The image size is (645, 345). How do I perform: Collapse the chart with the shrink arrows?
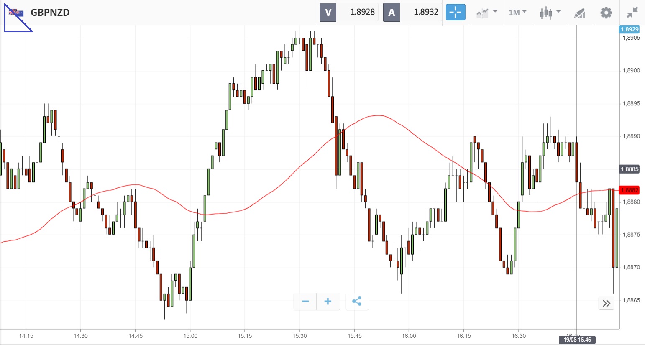[x=632, y=13]
